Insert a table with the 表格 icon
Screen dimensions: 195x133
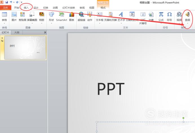pos(4,15)
